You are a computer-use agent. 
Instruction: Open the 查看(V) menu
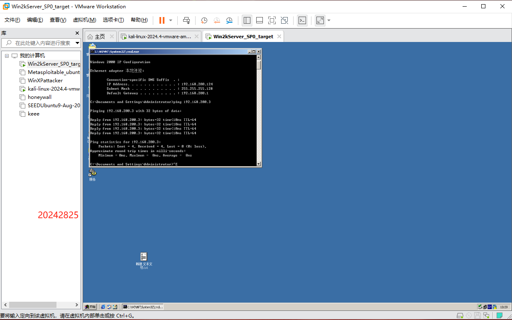click(x=58, y=20)
